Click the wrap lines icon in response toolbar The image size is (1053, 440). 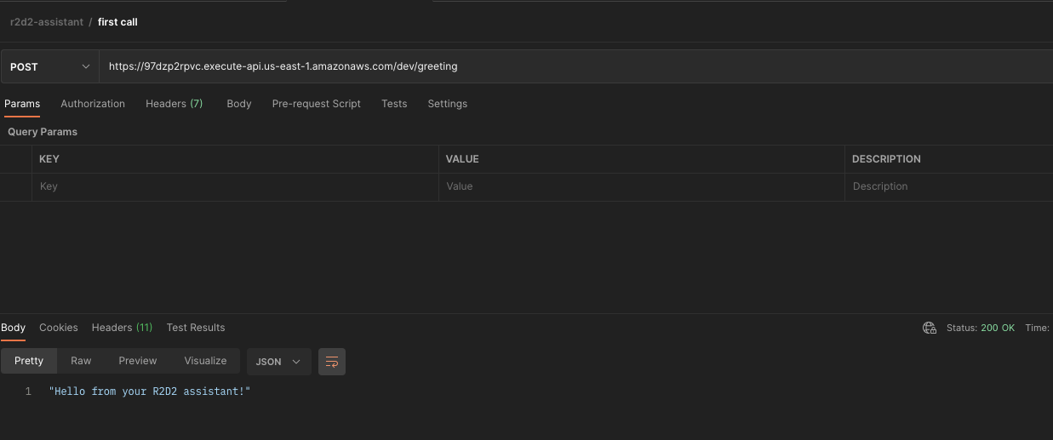[x=332, y=362]
